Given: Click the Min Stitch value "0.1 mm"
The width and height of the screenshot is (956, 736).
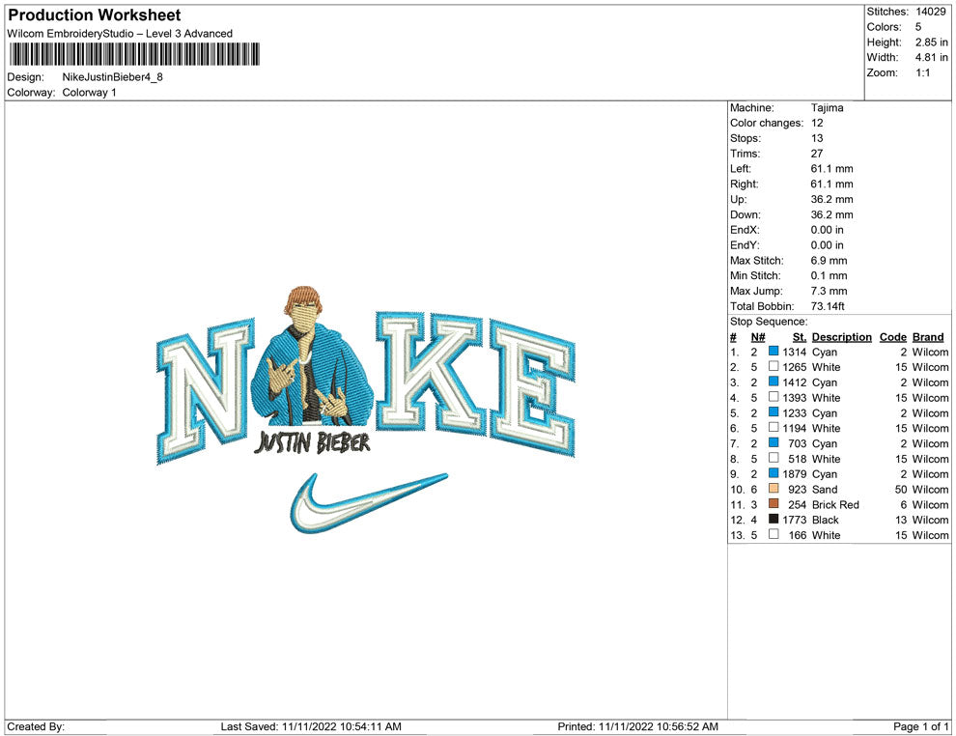Looking at the screenshot, I should [829, 275].
